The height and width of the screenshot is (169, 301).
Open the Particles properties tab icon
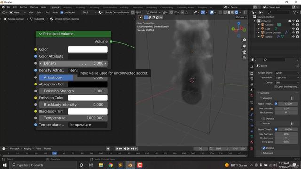coord(252,120)
